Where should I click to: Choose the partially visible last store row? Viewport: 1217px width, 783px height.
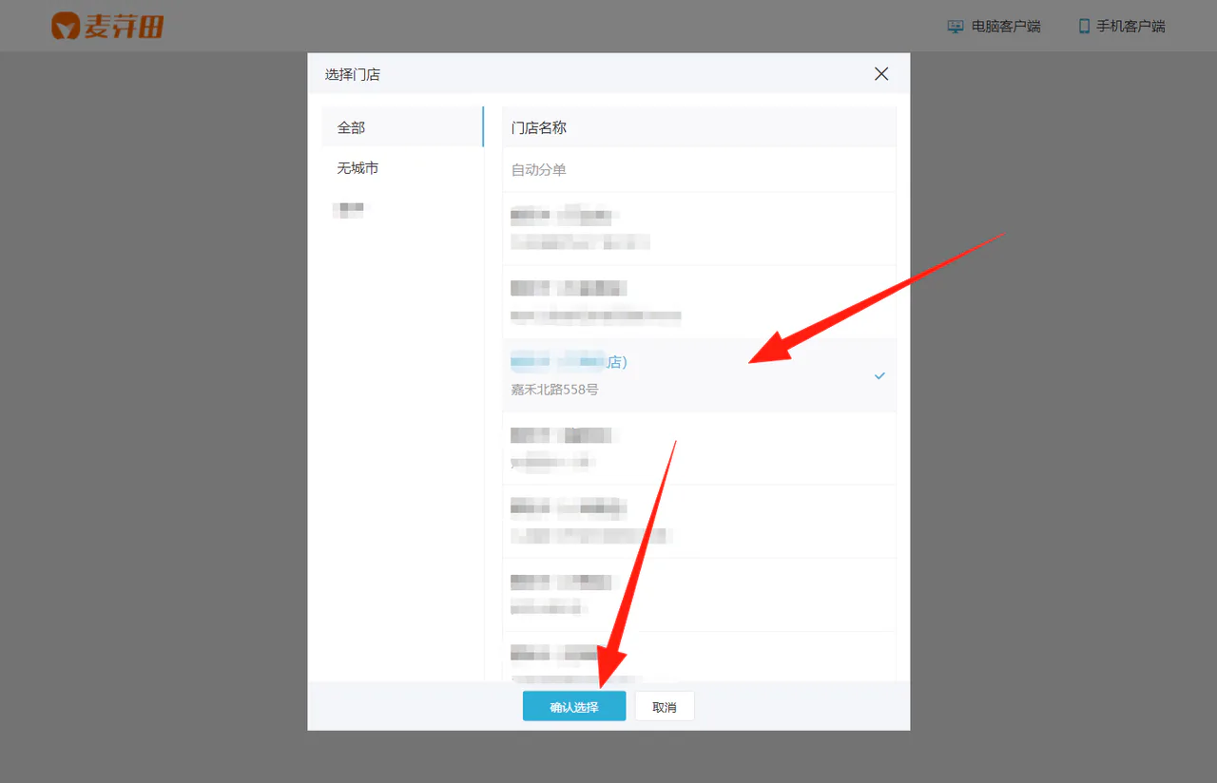(699, 657)
